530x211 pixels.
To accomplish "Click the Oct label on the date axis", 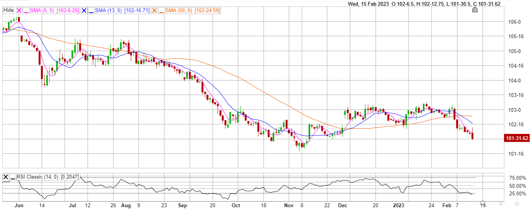I will click(x=236, y=205).
